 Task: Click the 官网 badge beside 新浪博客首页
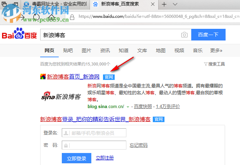tap(109, 77)
